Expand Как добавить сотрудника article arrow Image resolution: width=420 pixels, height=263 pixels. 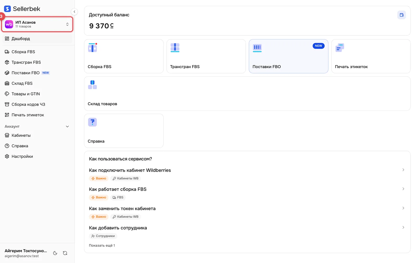click(403, 227)
